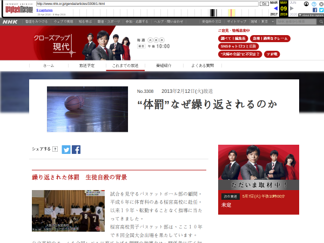Click the Wayback Go button
Viewport: 324px width, 243px height.
(x=264, y=4)
